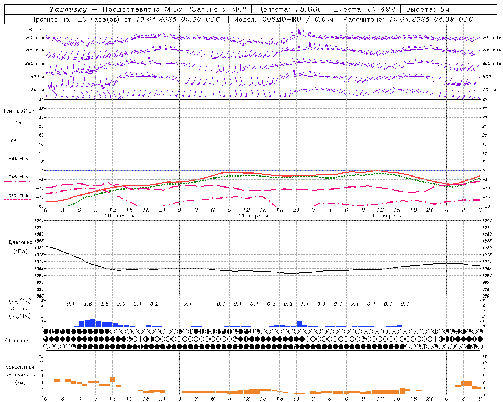
Task: Click the 0.2 precipitation value
Action: (x=154, y=304)
